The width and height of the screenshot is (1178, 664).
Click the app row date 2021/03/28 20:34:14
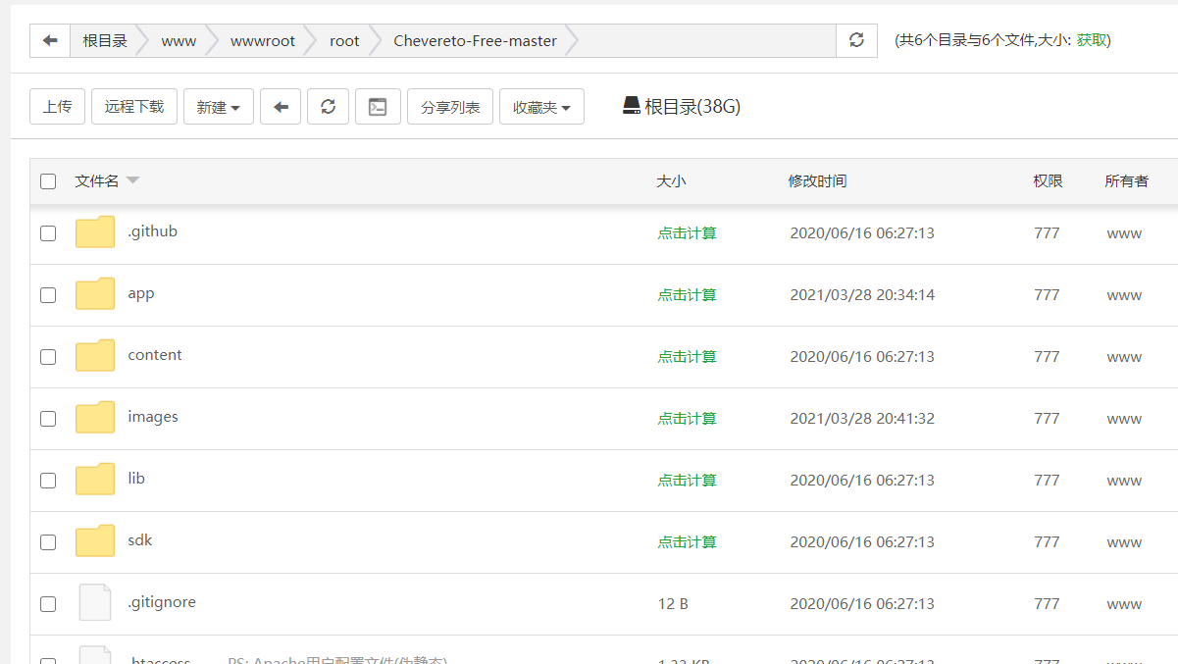pyautogui.click(x=862, y=295)
